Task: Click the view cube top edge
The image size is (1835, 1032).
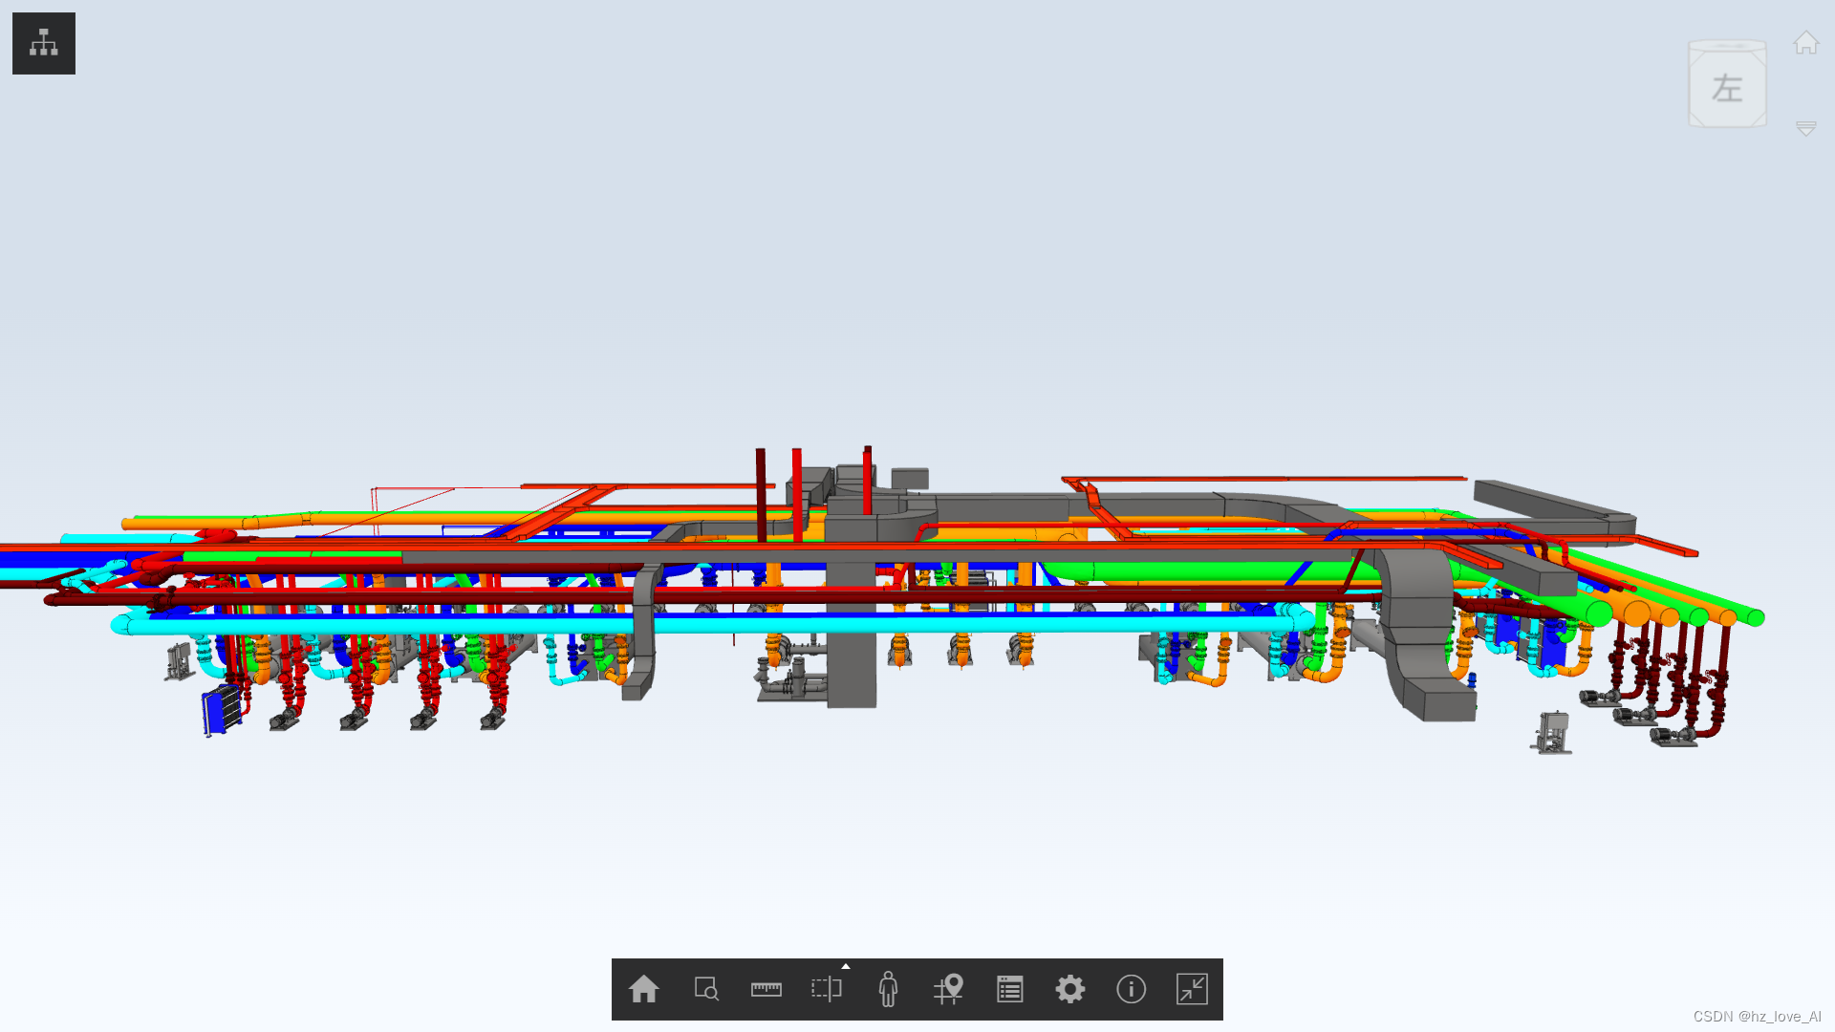Action: tap(1727, 46)
